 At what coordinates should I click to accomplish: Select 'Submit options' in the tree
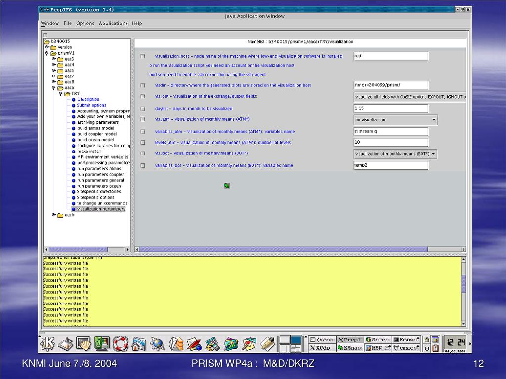click(91, 105)
